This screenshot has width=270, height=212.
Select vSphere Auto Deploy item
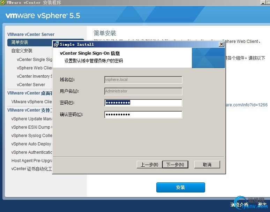[x=31, y=144]
